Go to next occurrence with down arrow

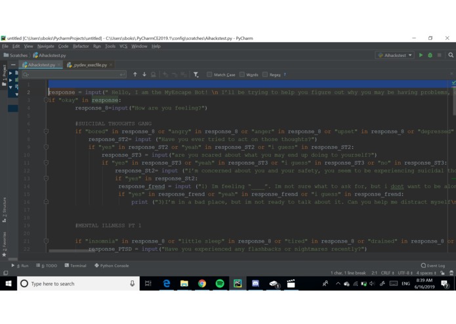tap(144, 75)
